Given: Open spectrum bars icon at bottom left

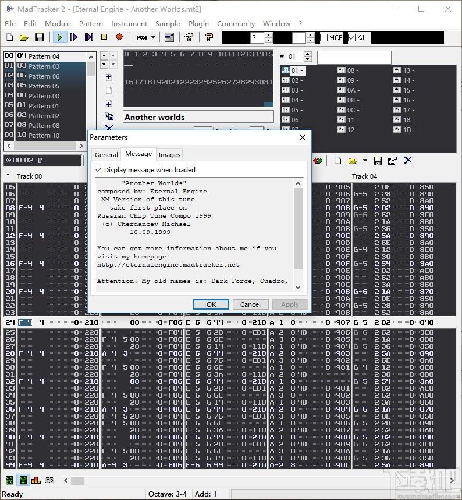Looking at the screenshot, I should pos(35,480).
